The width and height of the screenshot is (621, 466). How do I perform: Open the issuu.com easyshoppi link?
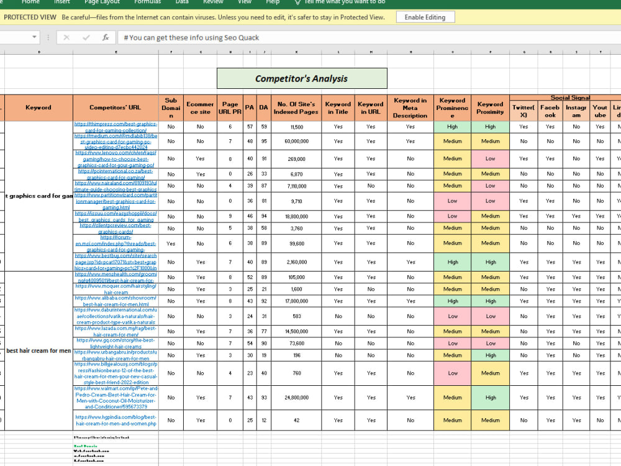coord(116,216)
